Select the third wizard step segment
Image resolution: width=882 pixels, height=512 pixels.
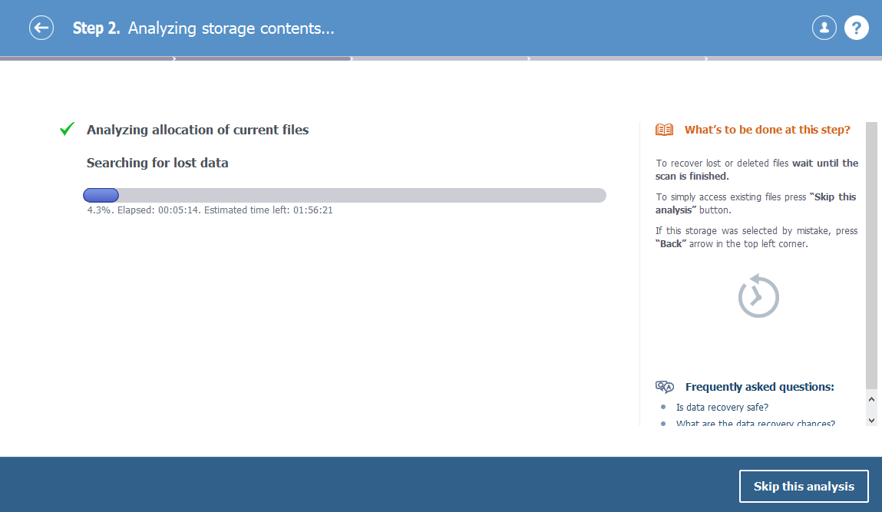pyautogui.click(x=441, y=58)
